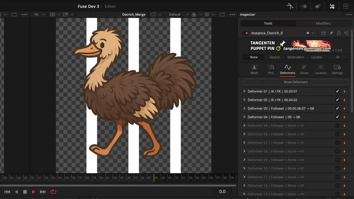The width and height of the screenshot is (354, 199).
Task: Open Inspector options three-dot menu
Action: [x=349, y=14]
